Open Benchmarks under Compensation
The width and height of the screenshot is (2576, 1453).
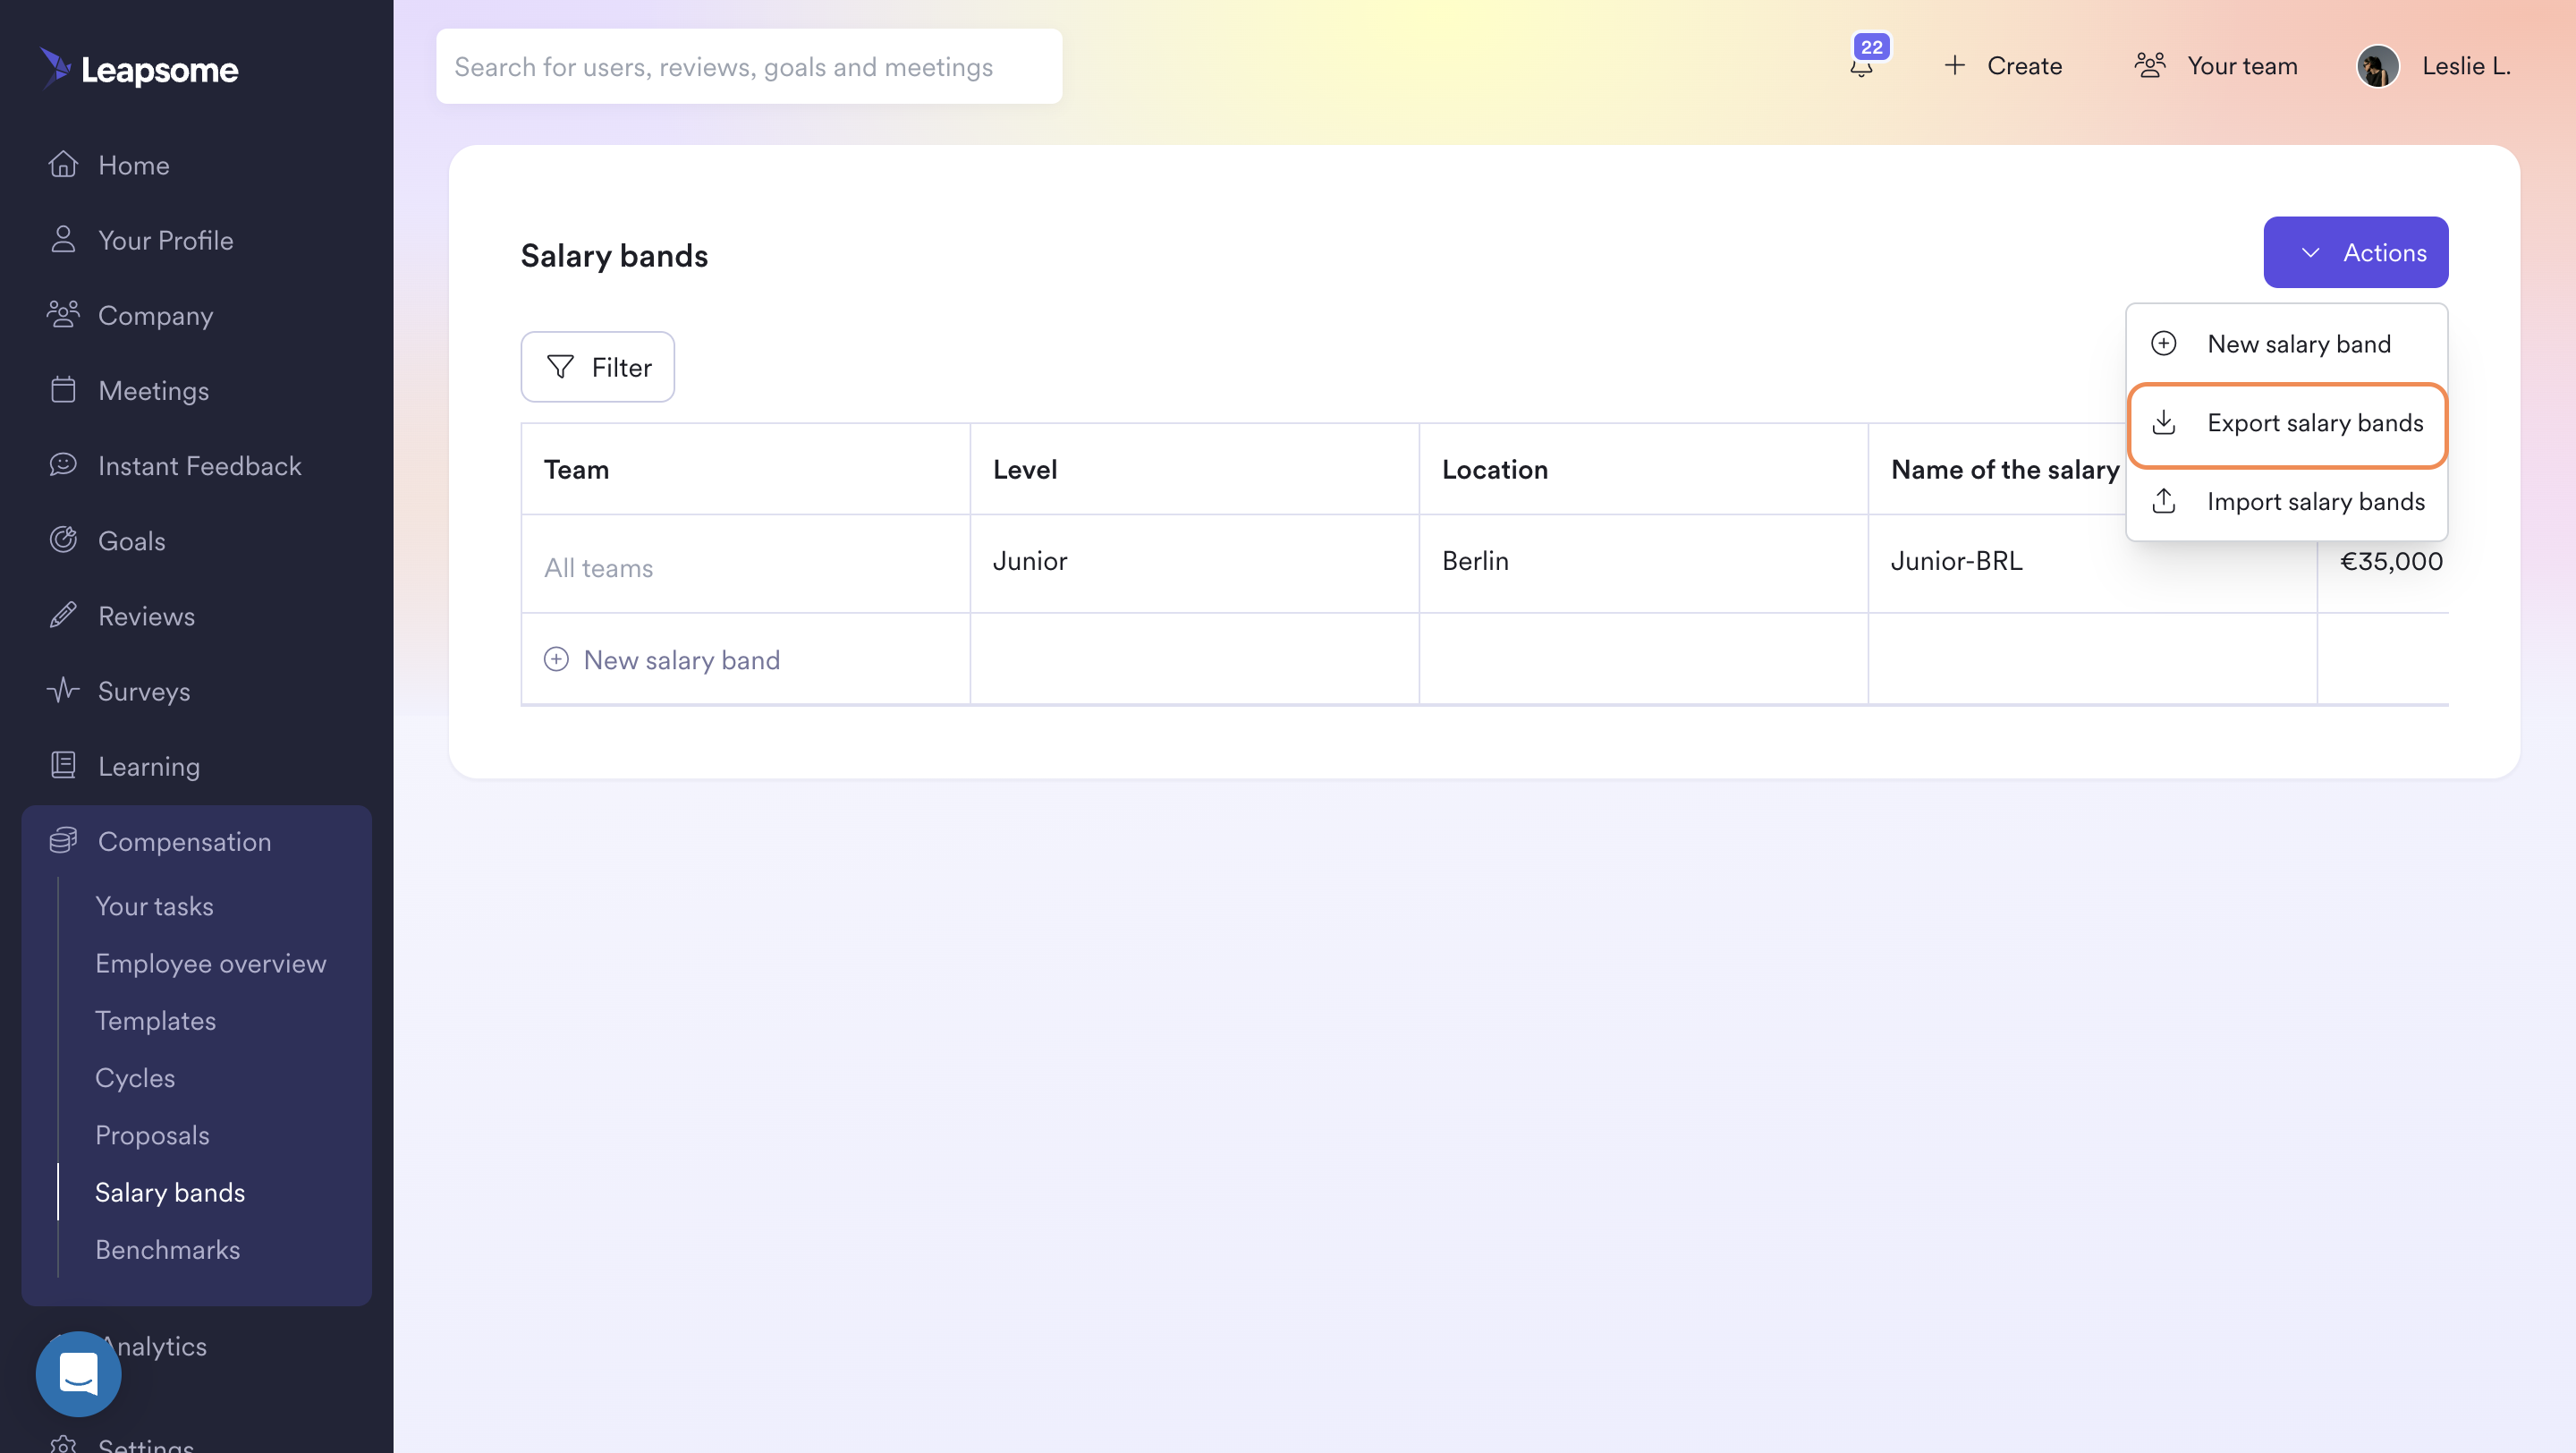168,1249
